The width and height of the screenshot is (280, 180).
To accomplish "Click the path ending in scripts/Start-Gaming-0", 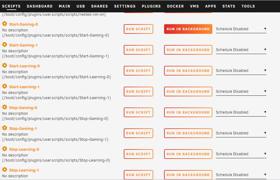I will point(56,35).
